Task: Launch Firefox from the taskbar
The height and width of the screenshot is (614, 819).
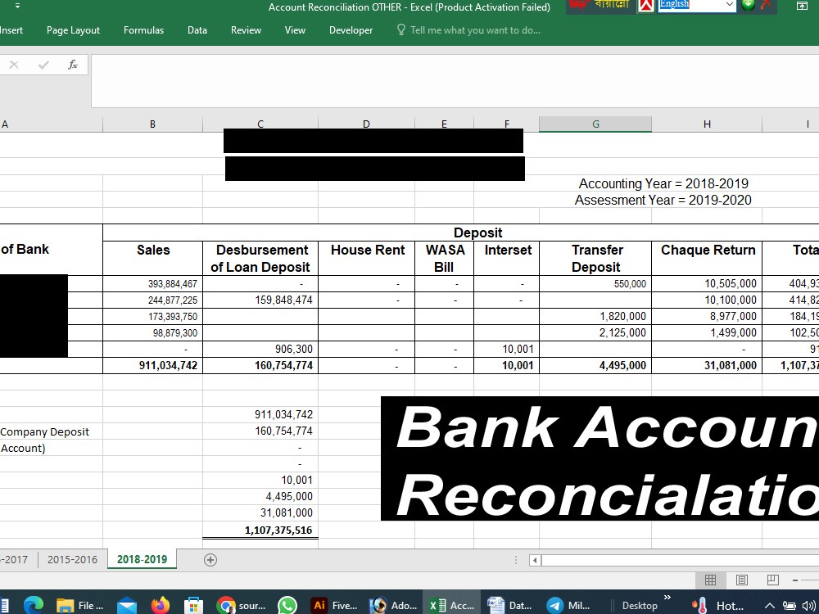Action: [161, 606]
